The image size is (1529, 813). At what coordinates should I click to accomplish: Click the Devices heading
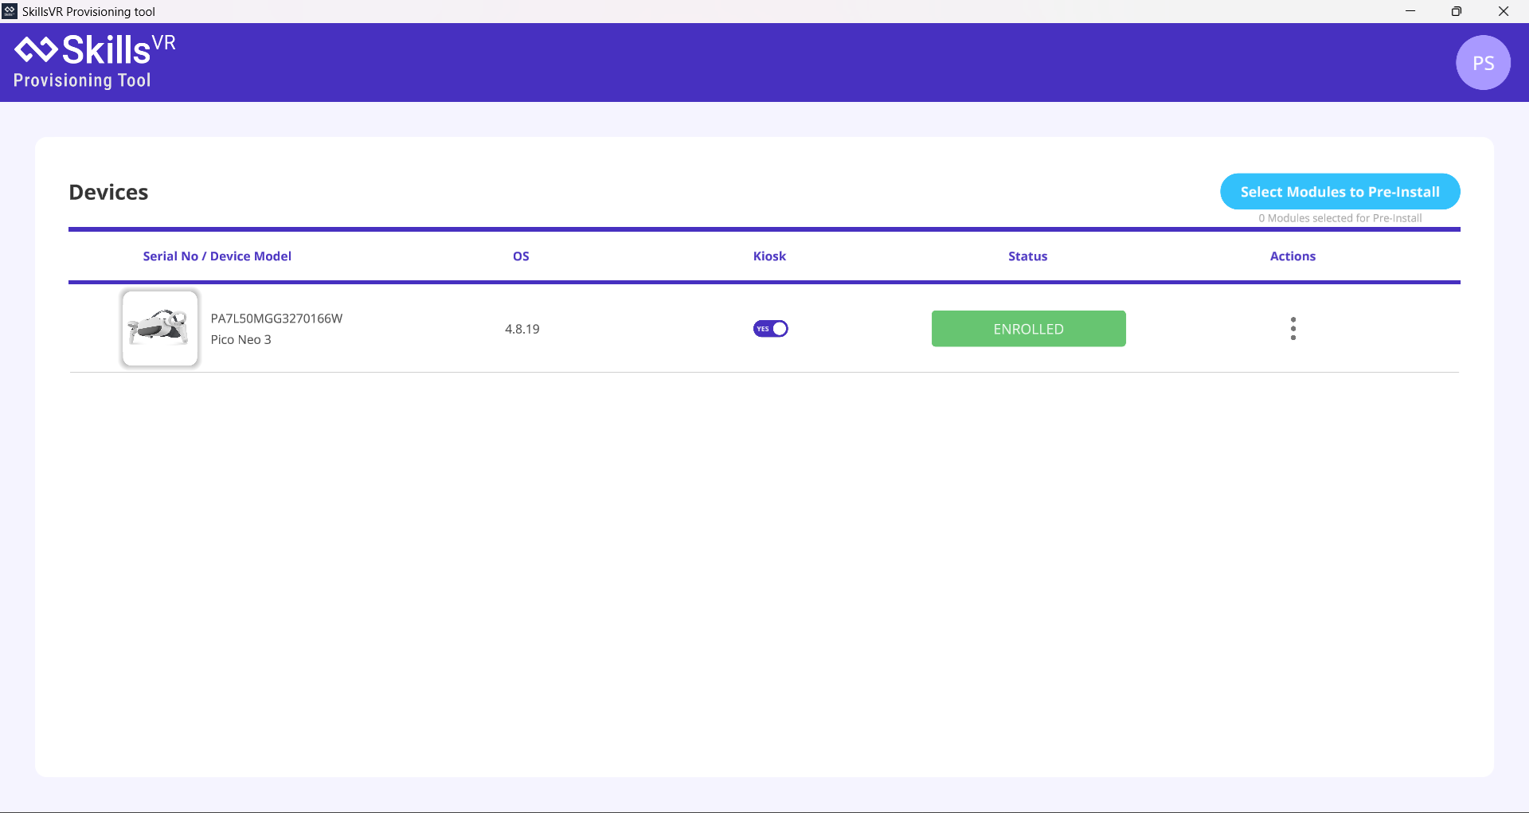coord(108,192)
